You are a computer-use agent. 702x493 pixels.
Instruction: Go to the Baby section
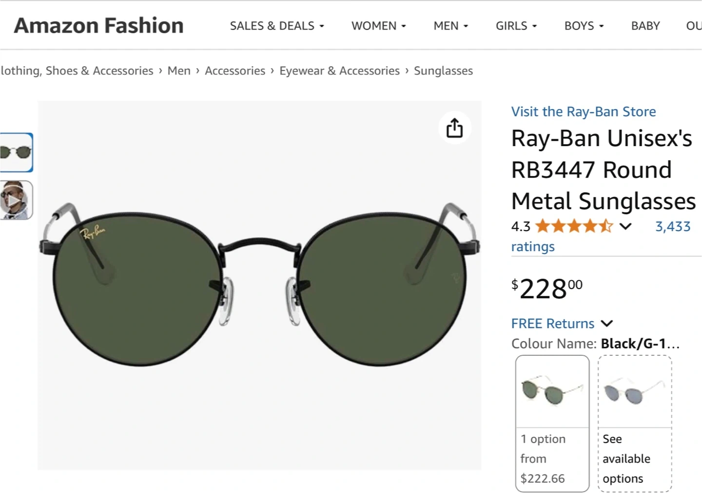click(645, 26)
